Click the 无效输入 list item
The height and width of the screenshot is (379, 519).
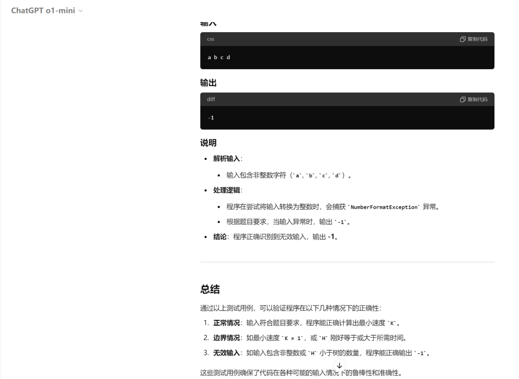228,353
